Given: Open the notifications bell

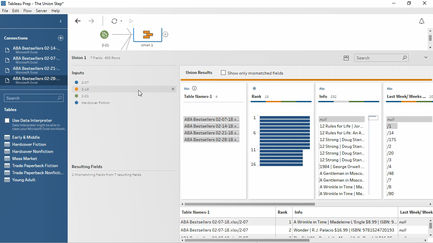Looking at the screenshot, I should pyautogui.click(x=421, y=21).
